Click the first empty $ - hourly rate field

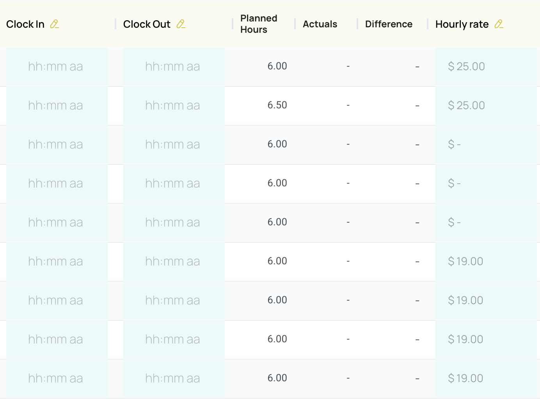tap(486, 145)
